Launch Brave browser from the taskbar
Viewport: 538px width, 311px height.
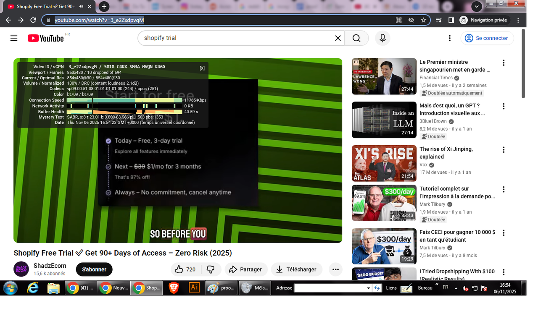tap(174, 288)
